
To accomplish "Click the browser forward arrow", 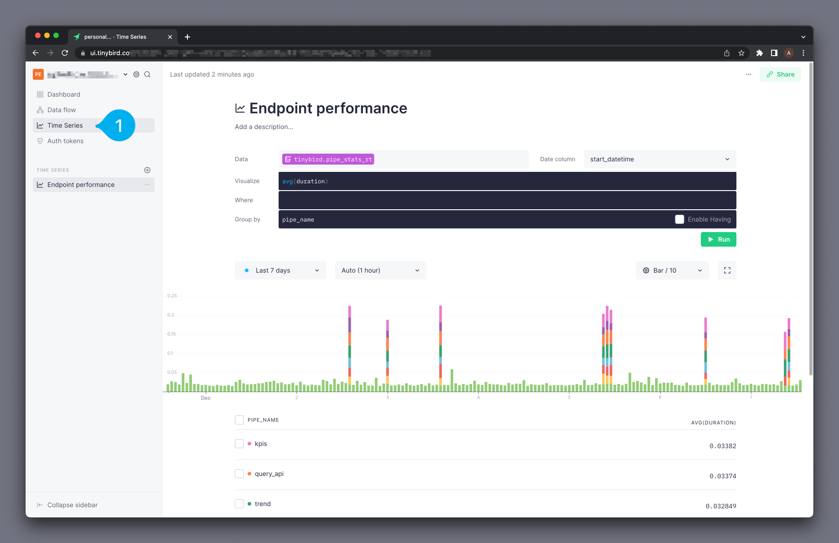I will tap(50, 53).
